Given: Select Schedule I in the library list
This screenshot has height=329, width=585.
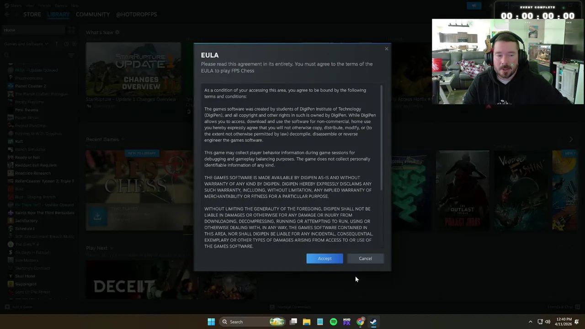Looking at the screenshot, I should (x=24, y=228).
